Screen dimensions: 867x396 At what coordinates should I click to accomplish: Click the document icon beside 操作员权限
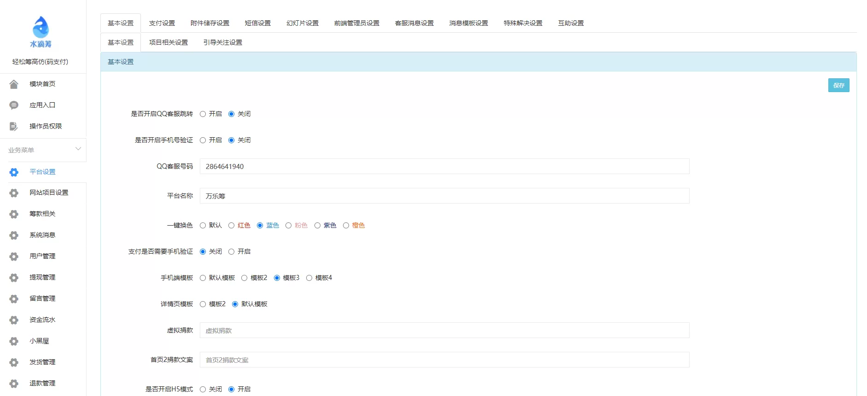point(14,127)
